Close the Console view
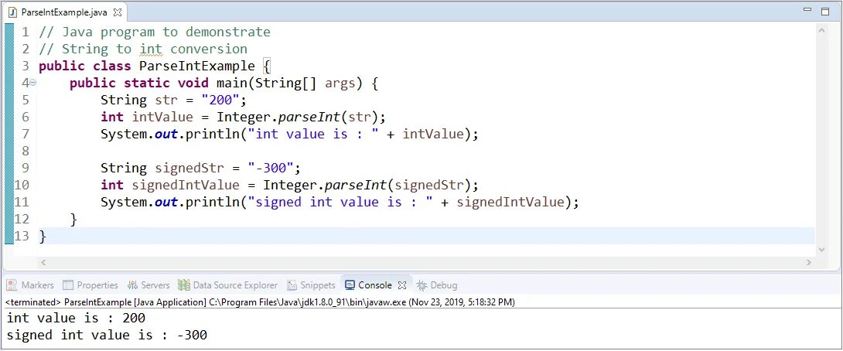This screenshot has width=843, height=351. [402, 285]
